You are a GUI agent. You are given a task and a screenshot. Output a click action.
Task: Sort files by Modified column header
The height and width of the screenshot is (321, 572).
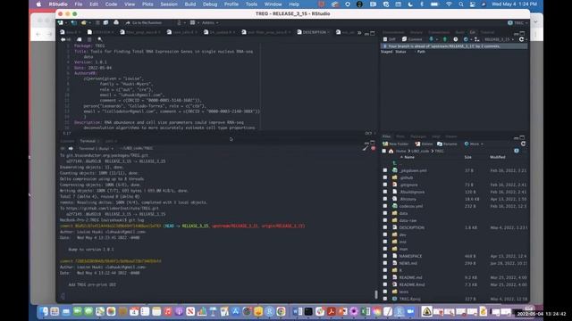tap(498, 157)
